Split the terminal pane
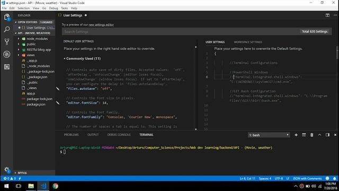The height and width of the screenshot is (191, 339). pyautogui.click(x=304, y=135)
